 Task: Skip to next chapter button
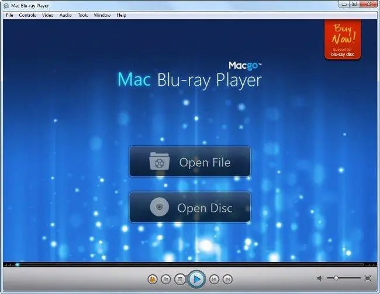[227, 279]
